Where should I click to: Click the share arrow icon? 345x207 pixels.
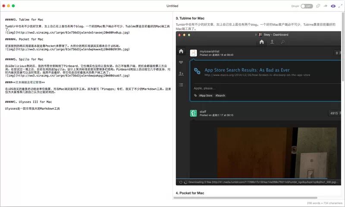point(326,6)
